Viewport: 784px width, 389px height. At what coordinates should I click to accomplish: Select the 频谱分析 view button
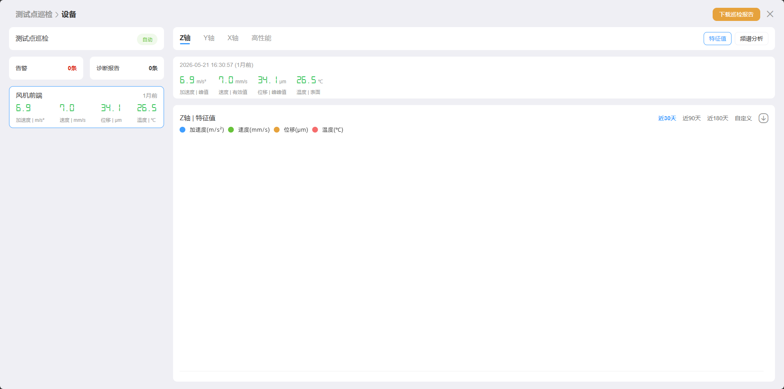tap(751, 39)
